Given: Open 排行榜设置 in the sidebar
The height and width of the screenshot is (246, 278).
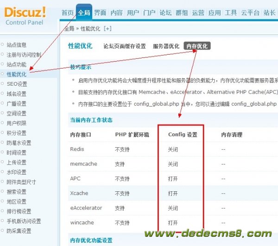Looking at the screenshot, I should [19, 211].
